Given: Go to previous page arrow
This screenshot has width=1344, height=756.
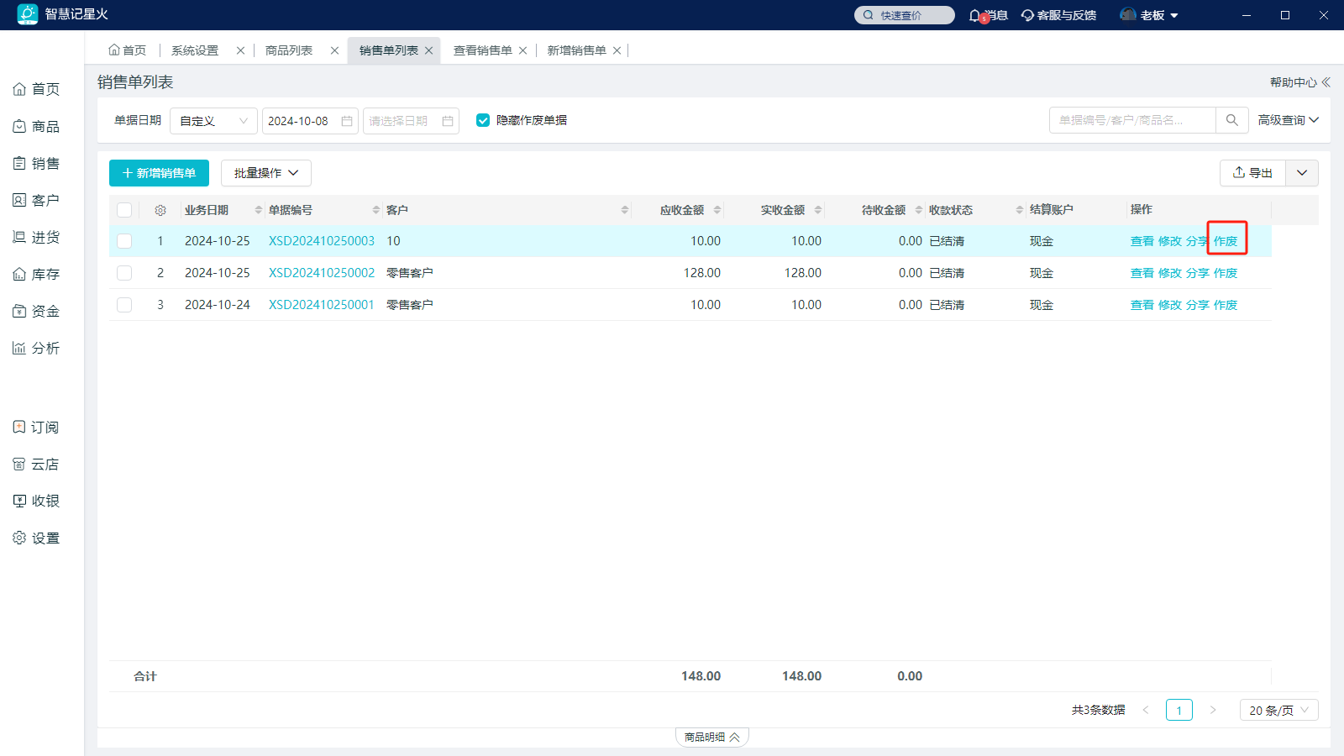Looking at the screenshot, I should [x=1146, y=710].
